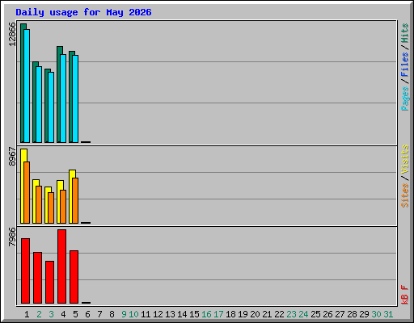The image size is (414, 323).
Task: Click day 22 on the x-axis
Action: point(279,314)
